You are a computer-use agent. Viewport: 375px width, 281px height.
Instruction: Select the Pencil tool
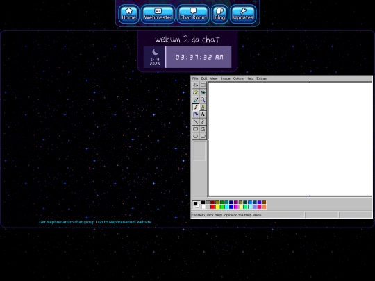[195, 107]
